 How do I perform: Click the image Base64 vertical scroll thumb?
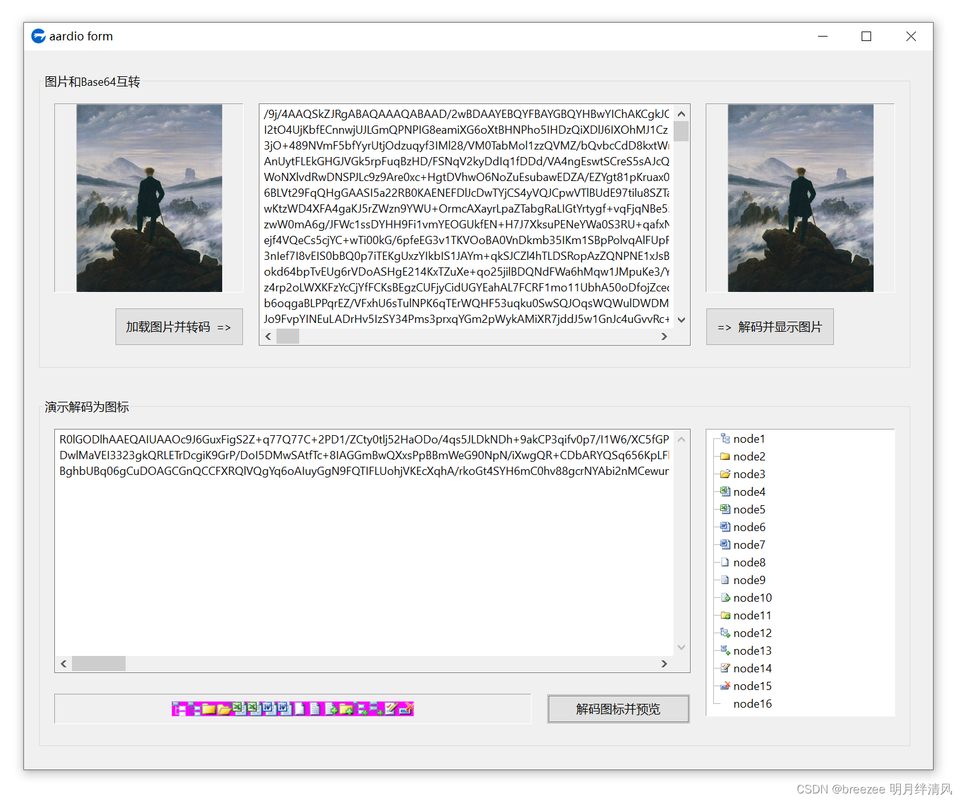coord(681,131)
